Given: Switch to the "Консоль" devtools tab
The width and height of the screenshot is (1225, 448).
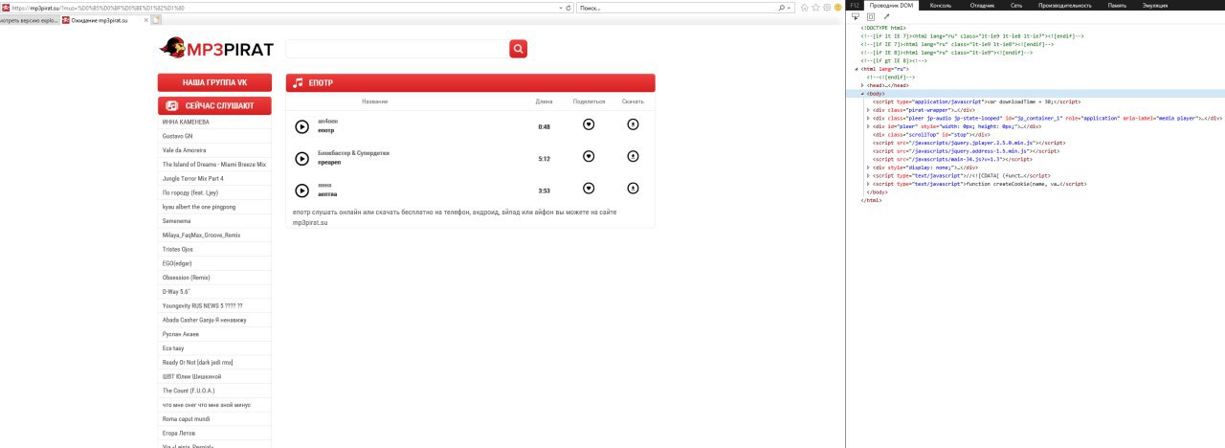Looking at the screenshot, I should [x=941, y=5].
